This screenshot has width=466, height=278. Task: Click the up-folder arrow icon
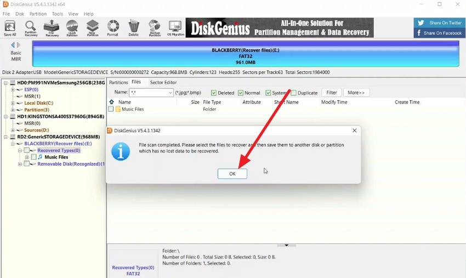(x=111, y=102)
